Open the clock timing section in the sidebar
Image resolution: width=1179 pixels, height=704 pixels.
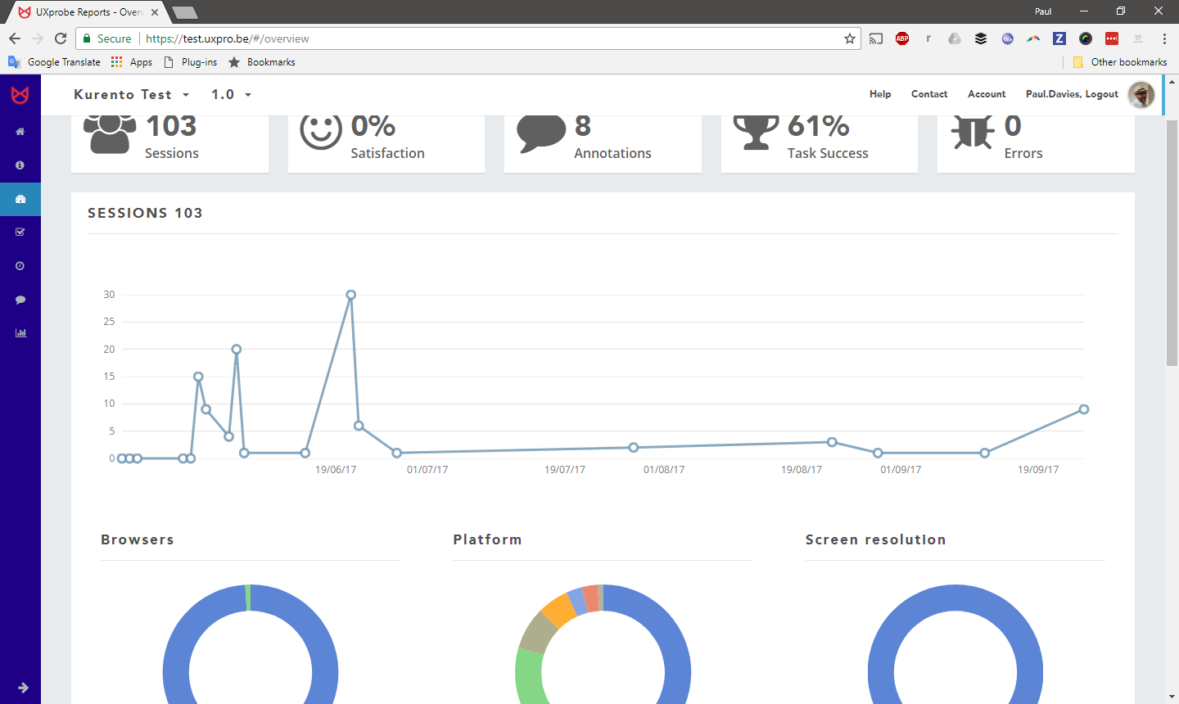coord(20,266)
